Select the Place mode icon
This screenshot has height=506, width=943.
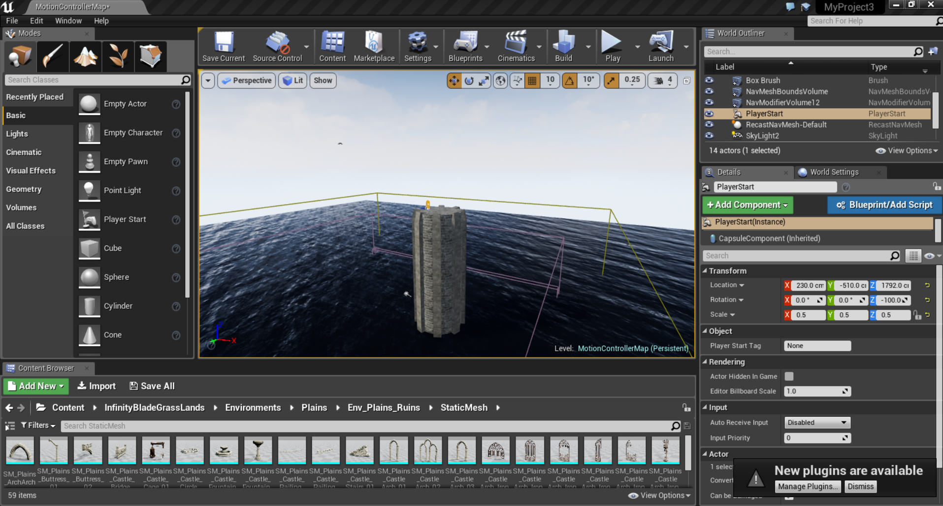[20, 56]
